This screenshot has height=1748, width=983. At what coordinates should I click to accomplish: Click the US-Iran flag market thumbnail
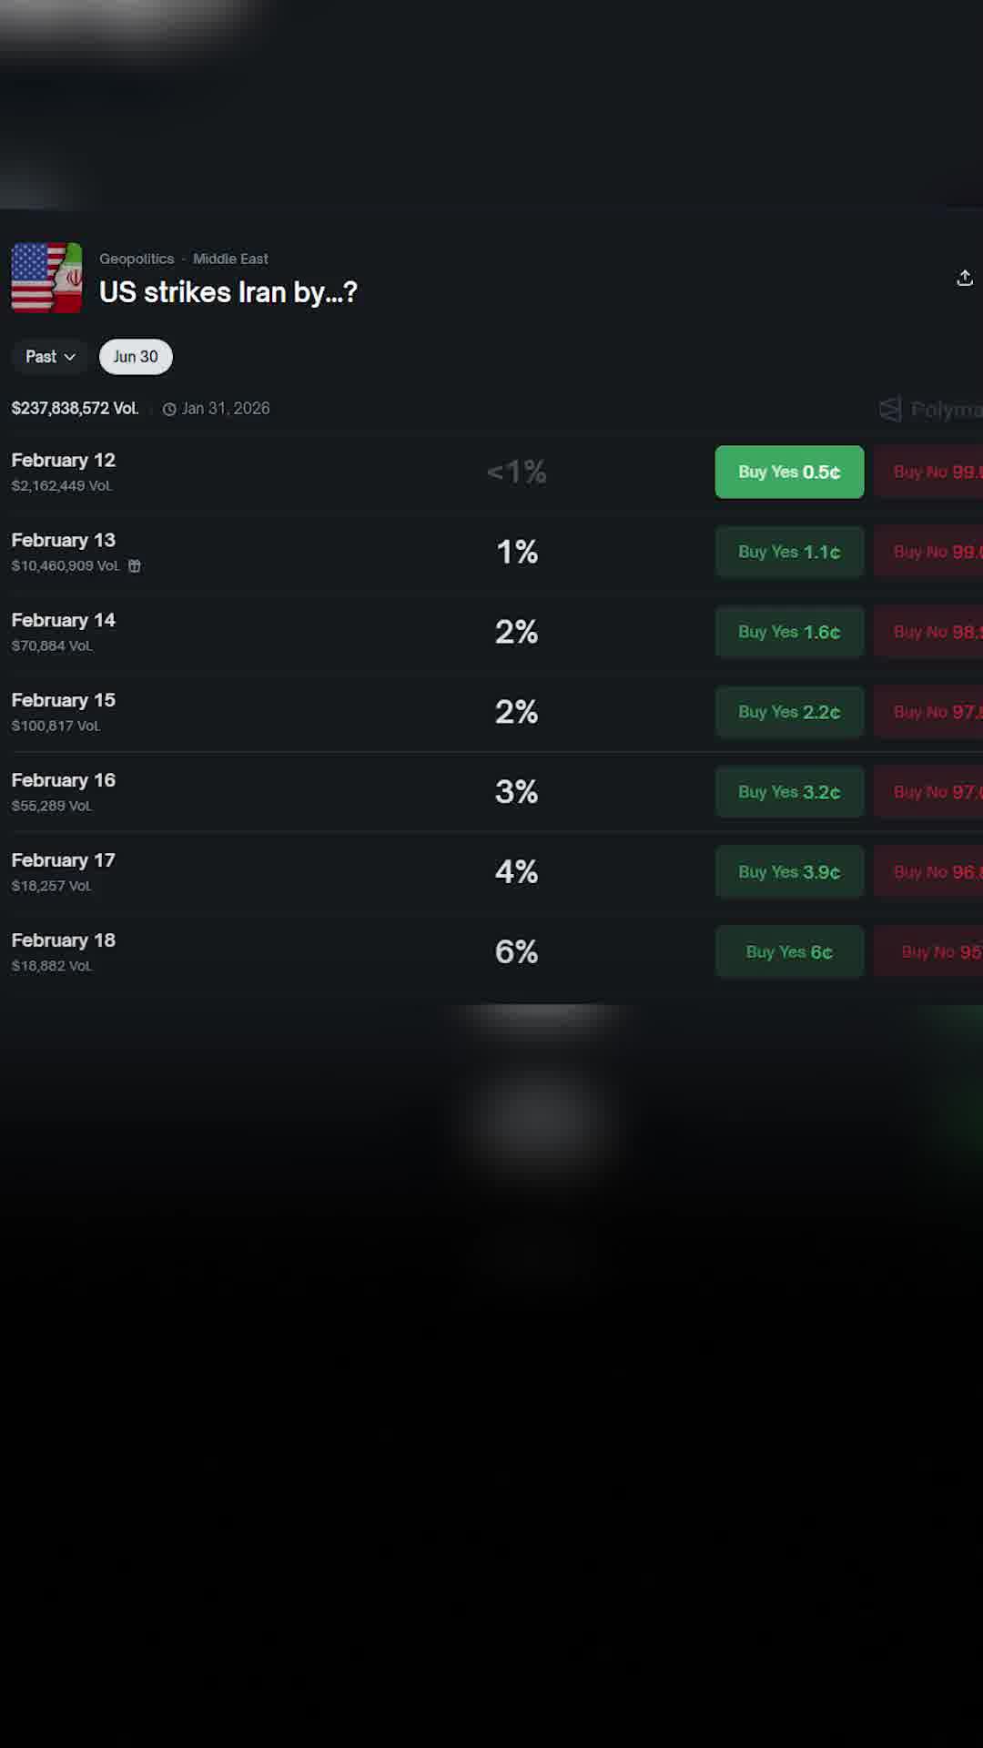tap(46, 278)
